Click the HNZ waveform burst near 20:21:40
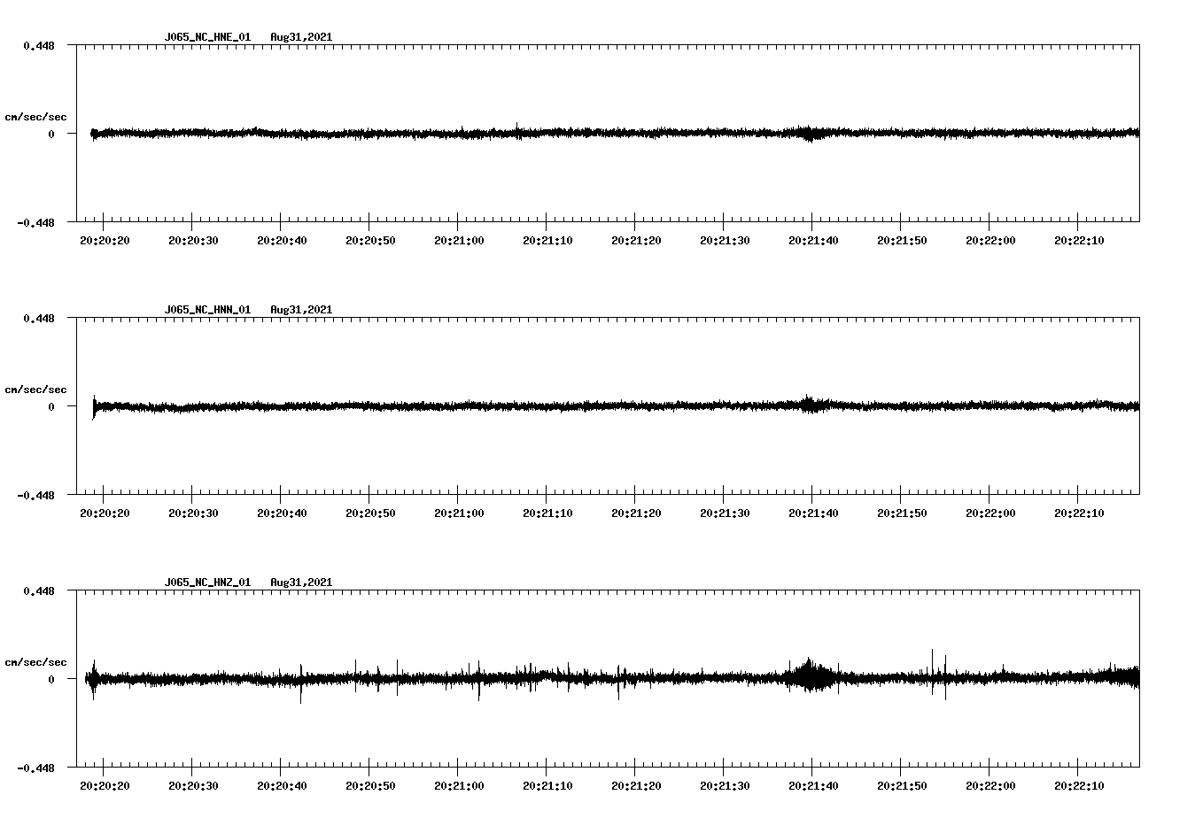 (810, 675)
